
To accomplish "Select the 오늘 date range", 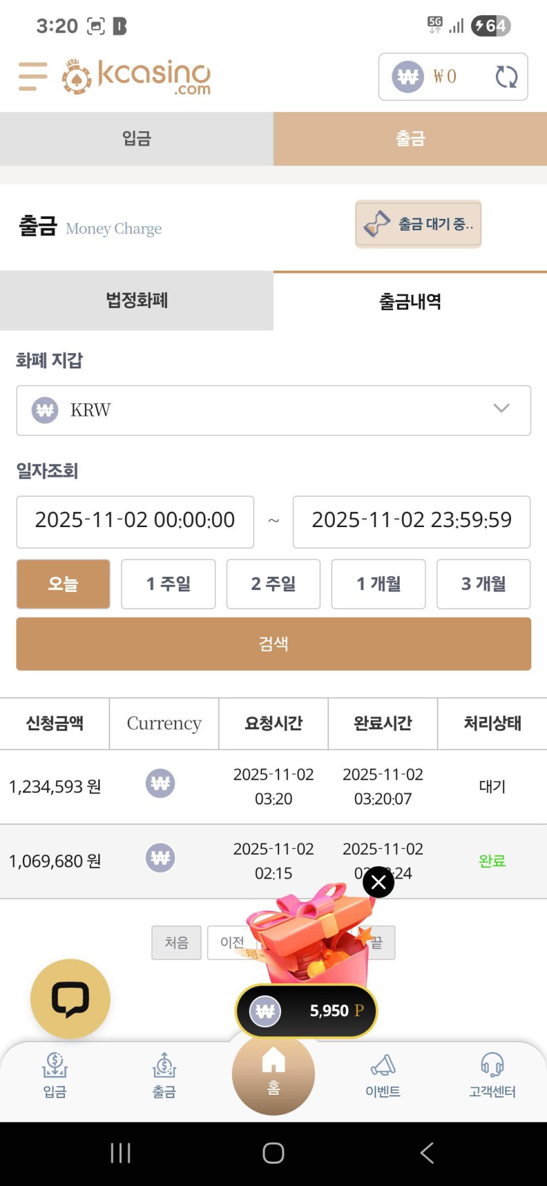I will [63, 583].
